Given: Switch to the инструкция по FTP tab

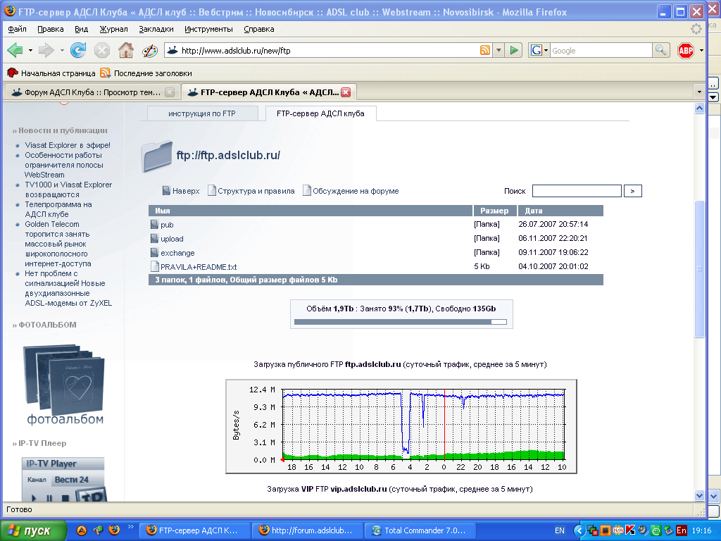Looking at the screenshot, I should (202, 113).
